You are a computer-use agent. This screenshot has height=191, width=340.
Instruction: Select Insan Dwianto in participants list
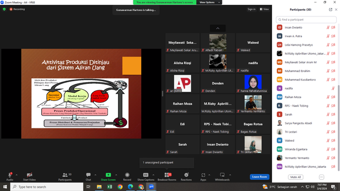coord(306,28)
